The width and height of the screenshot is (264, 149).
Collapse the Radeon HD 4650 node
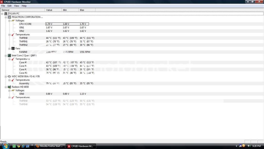(x=6, y=87)
